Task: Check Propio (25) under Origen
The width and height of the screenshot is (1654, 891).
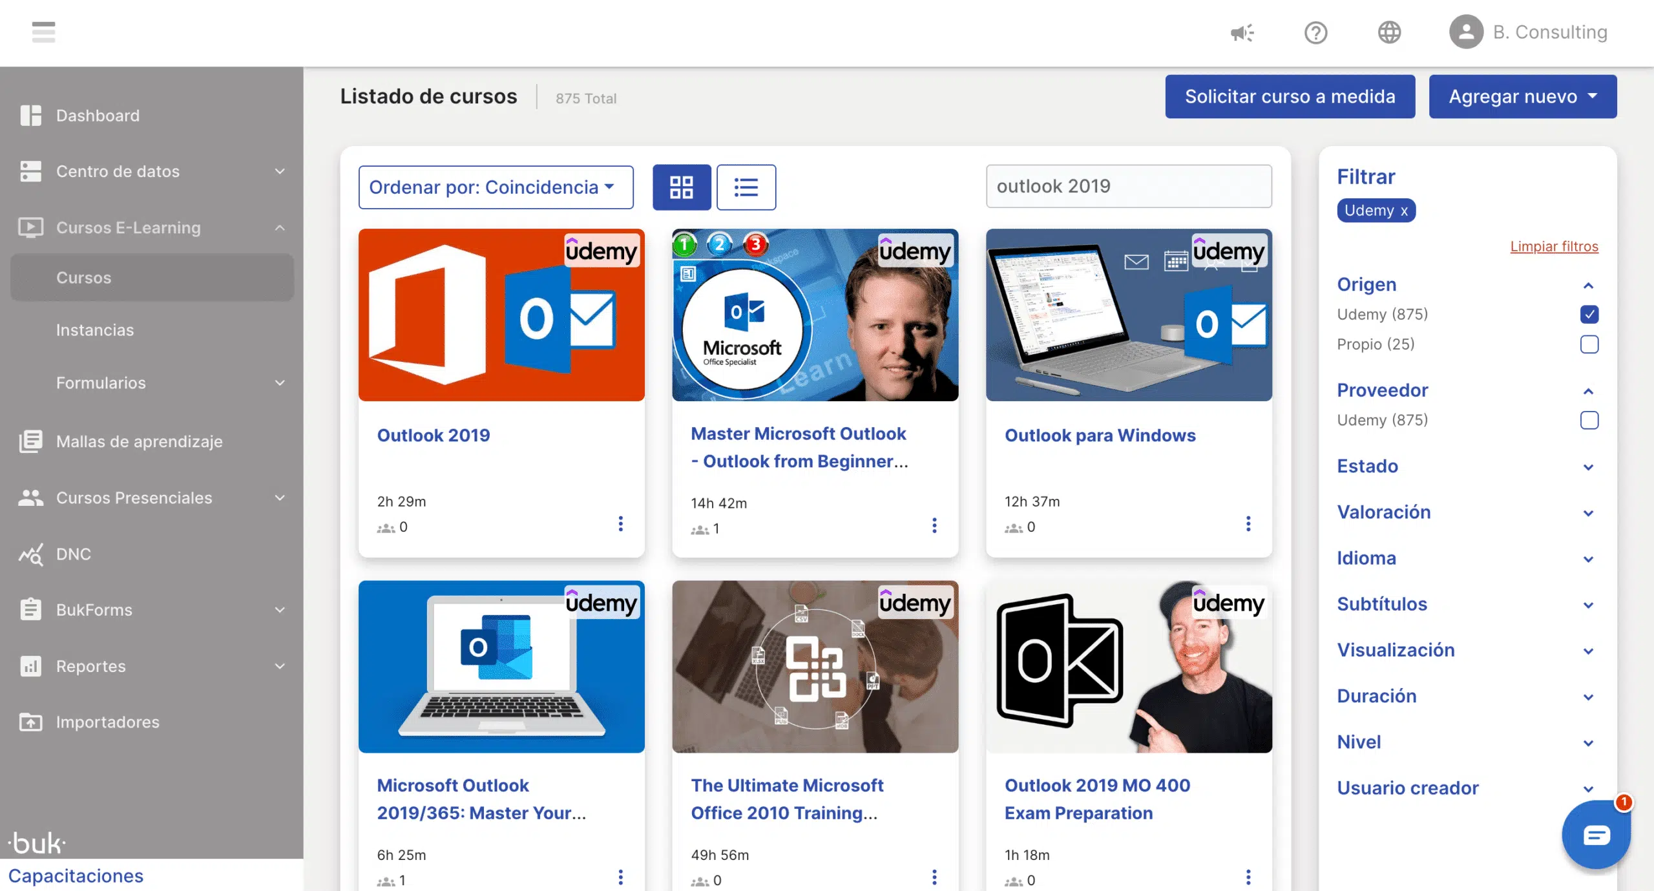Action: point(1589,344)
